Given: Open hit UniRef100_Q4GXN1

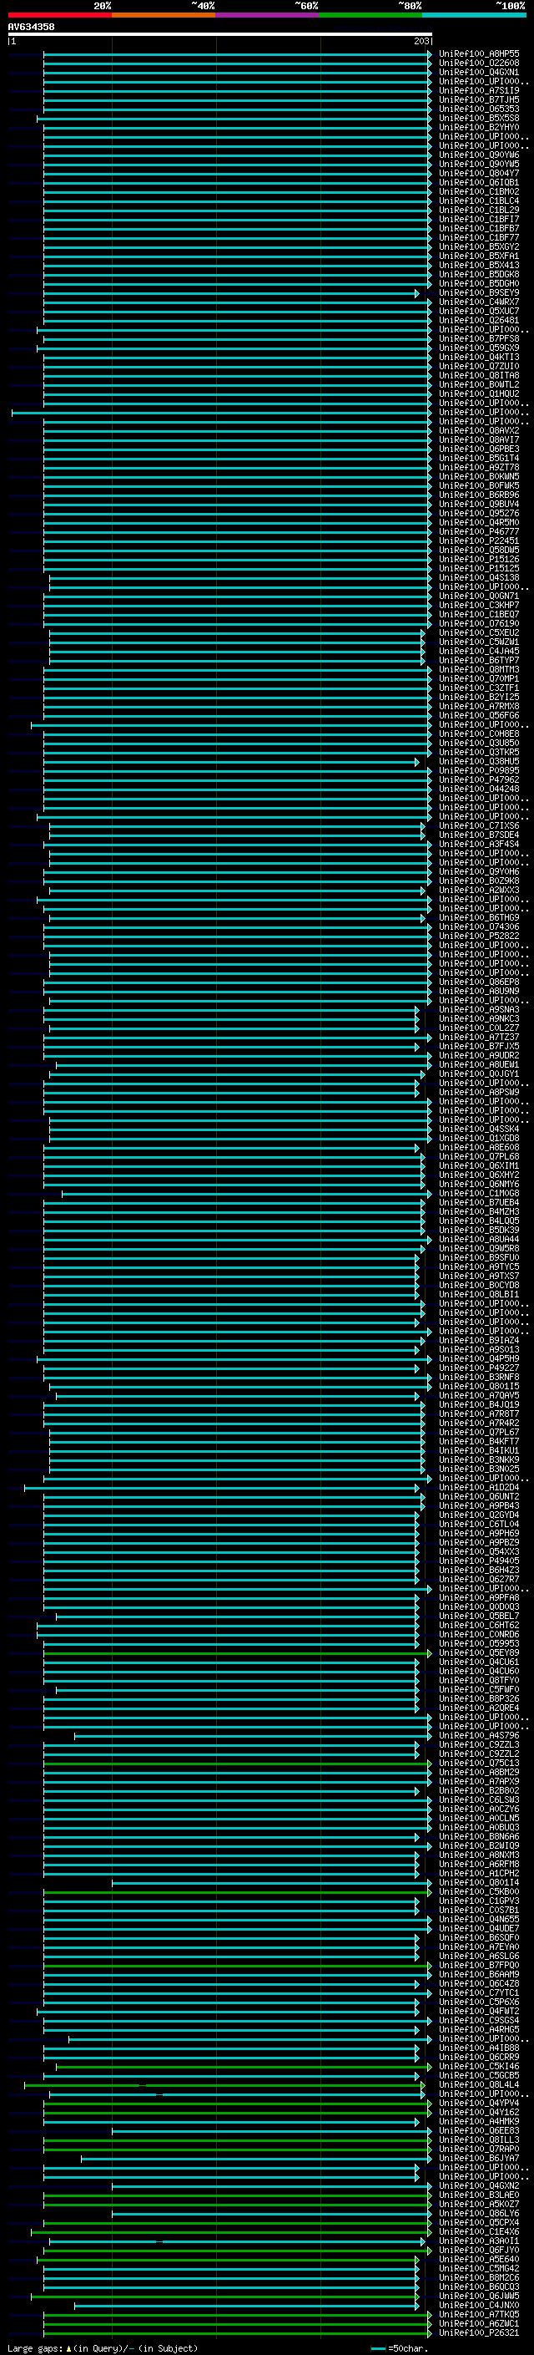Looking at the screenshot, I should coord(479,72).
